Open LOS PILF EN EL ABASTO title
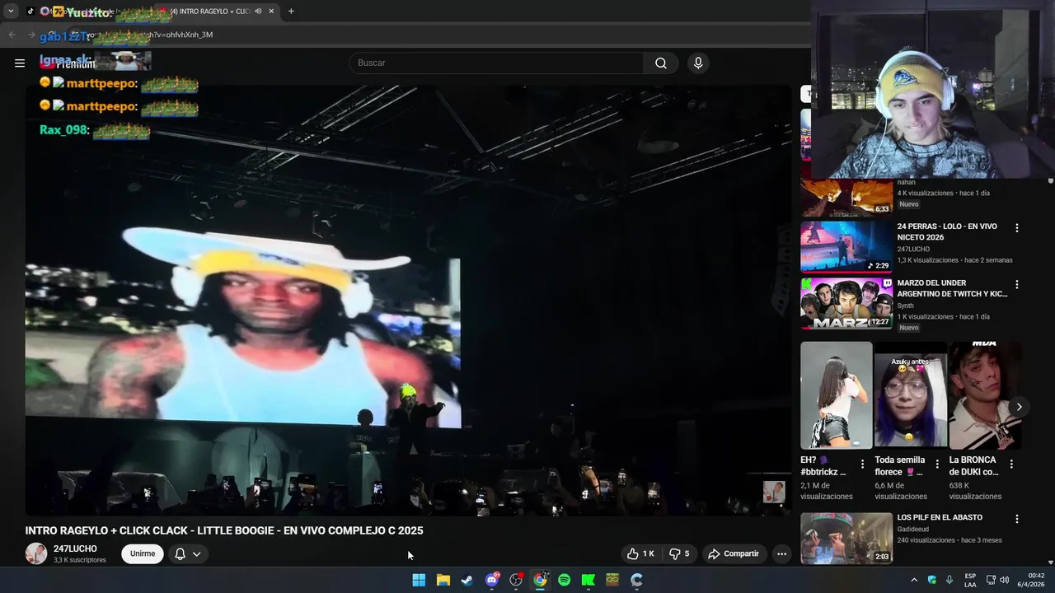The width and height of the screenshot is (1055, 593). pos(940,517)
